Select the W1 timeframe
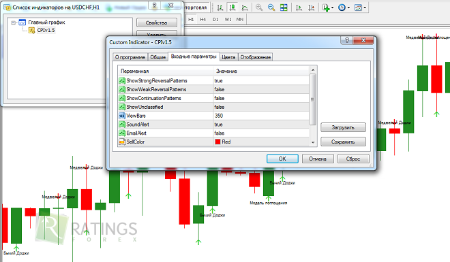This screenshot has height=262, width=450. [228, 19]
